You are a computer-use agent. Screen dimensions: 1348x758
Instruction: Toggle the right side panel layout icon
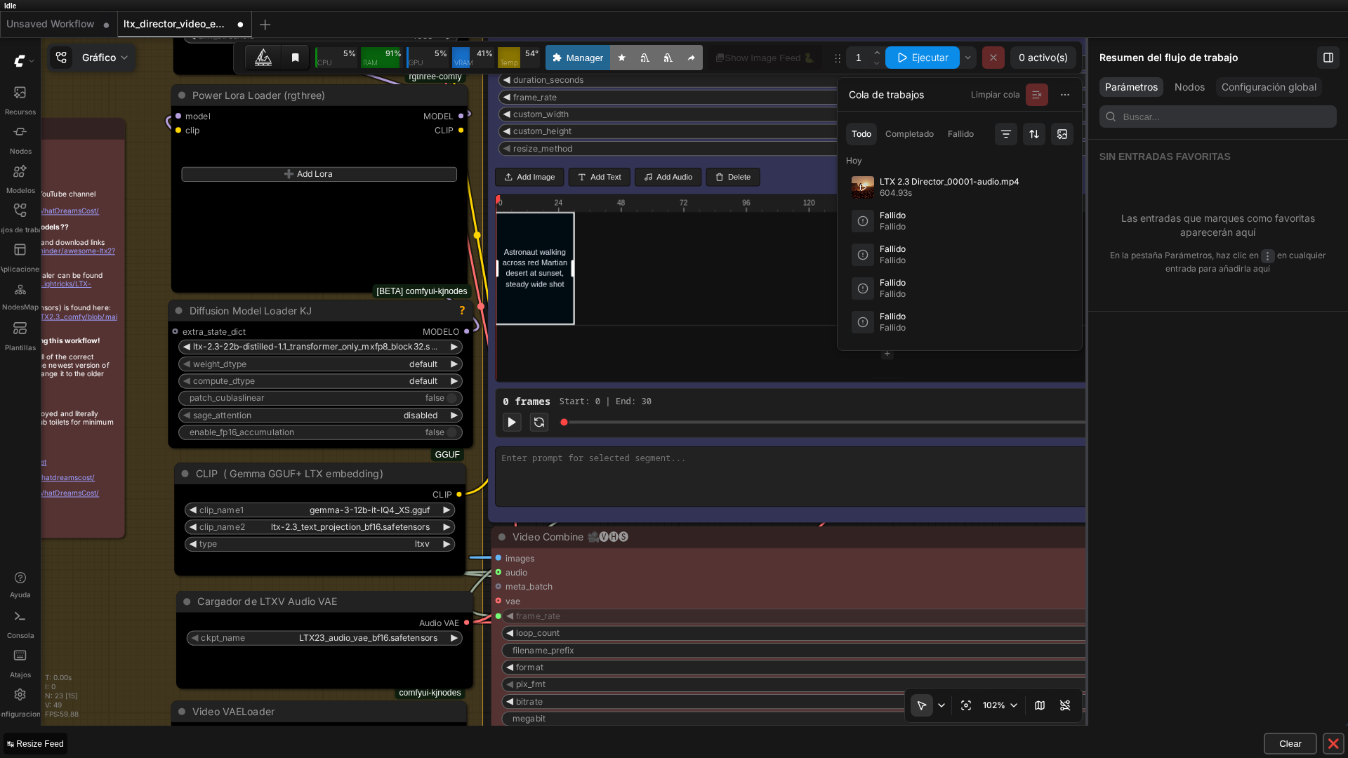click(x=1328, y=58)
